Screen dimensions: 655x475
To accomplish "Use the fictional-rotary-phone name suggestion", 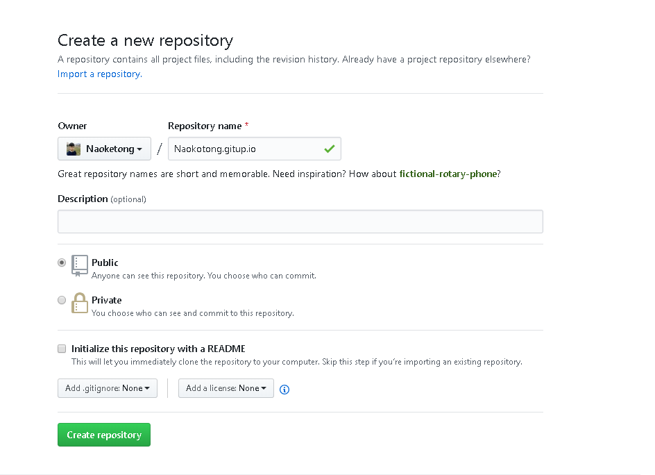I will [448, 174].
